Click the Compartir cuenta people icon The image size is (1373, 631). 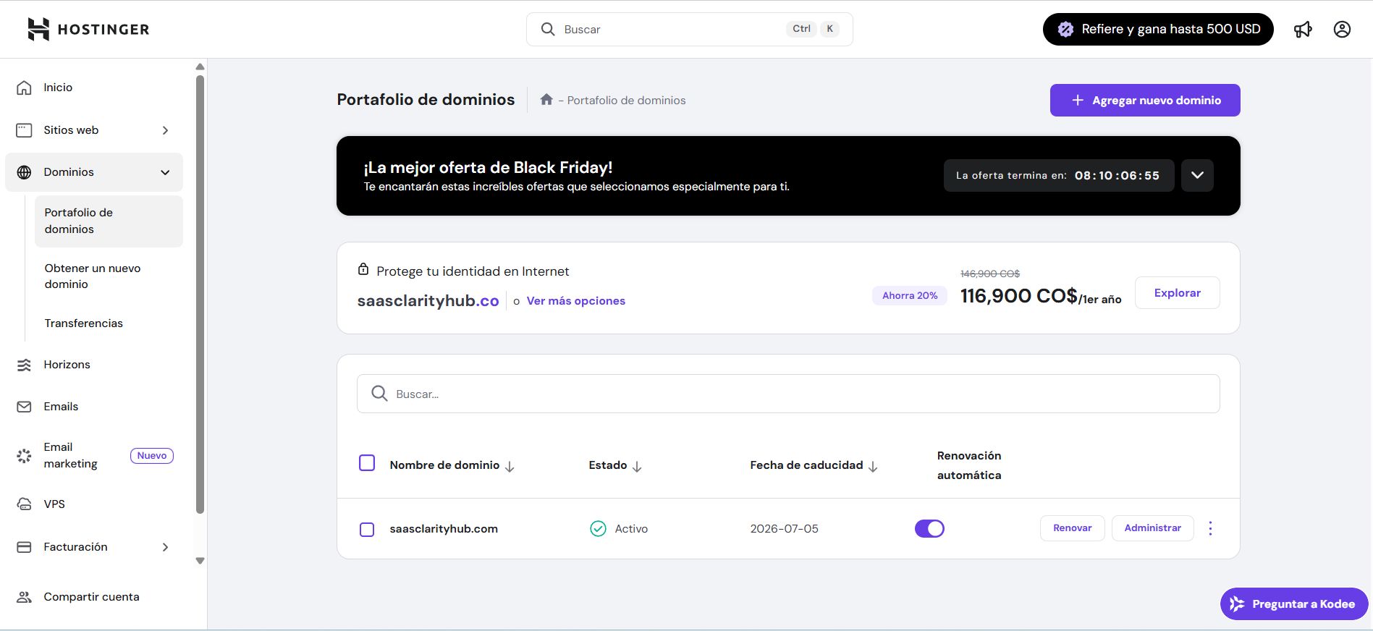(24, 597)
